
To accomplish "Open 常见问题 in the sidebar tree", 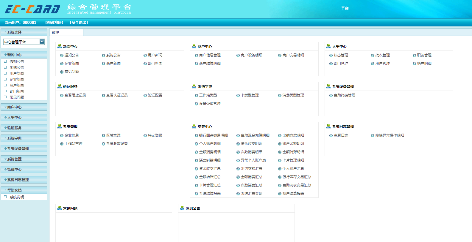I will pos(17,97).
